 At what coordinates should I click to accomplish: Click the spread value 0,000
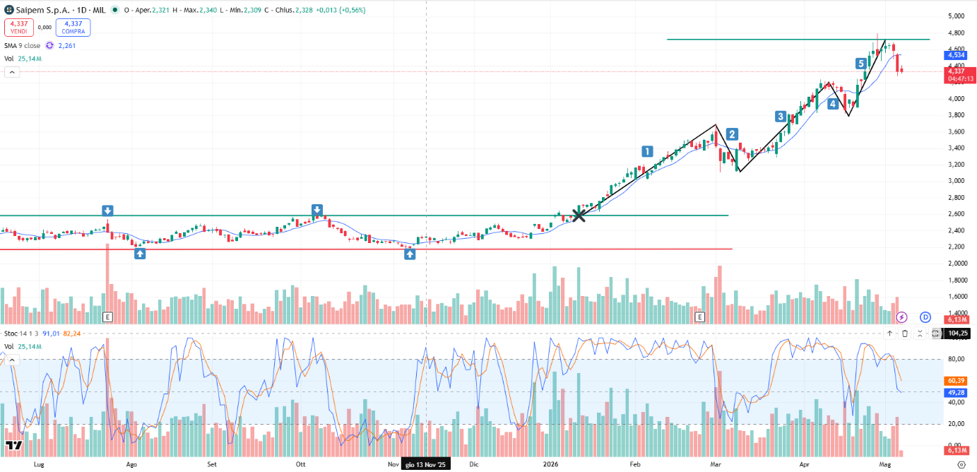point(44,27)
